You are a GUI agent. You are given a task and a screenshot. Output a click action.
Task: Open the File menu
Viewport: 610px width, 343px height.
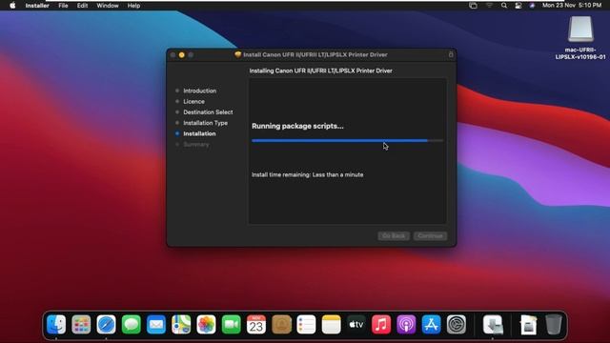point(63,6)
